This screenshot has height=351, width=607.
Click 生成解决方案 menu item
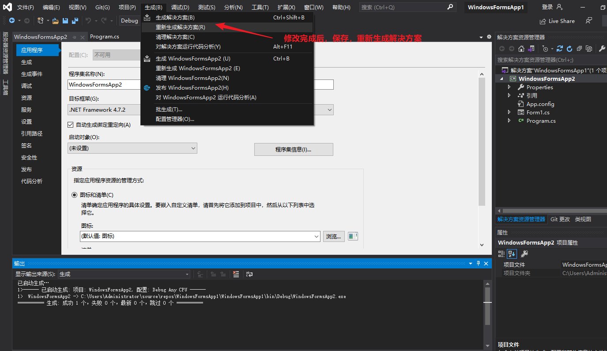(x=227, y=18)
